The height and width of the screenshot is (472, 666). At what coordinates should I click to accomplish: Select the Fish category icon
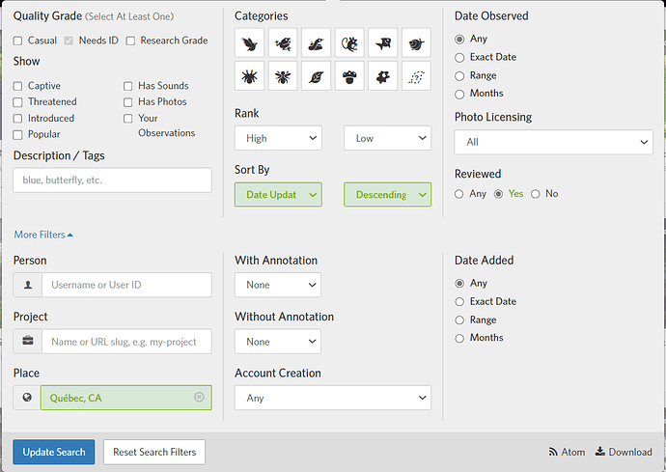click(382, 42)
